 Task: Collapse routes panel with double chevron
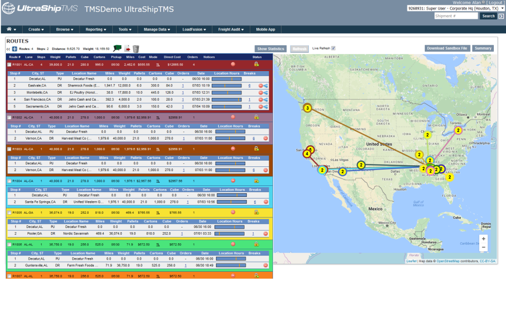[x=8, y=49]
